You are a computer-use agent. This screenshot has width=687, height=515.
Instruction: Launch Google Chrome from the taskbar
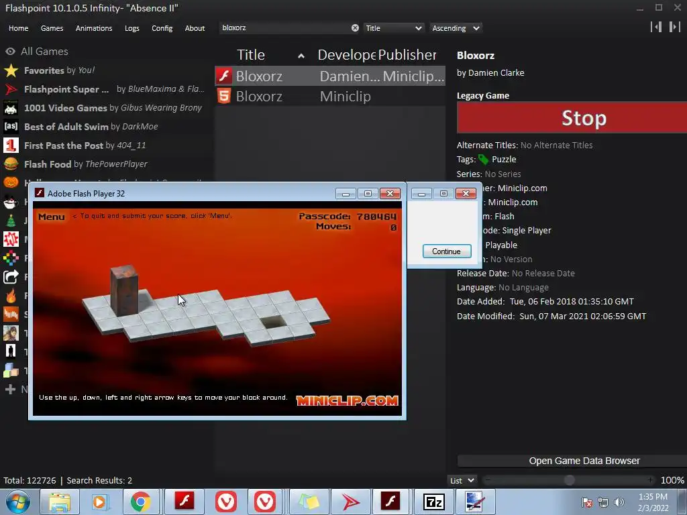(140, 502)
